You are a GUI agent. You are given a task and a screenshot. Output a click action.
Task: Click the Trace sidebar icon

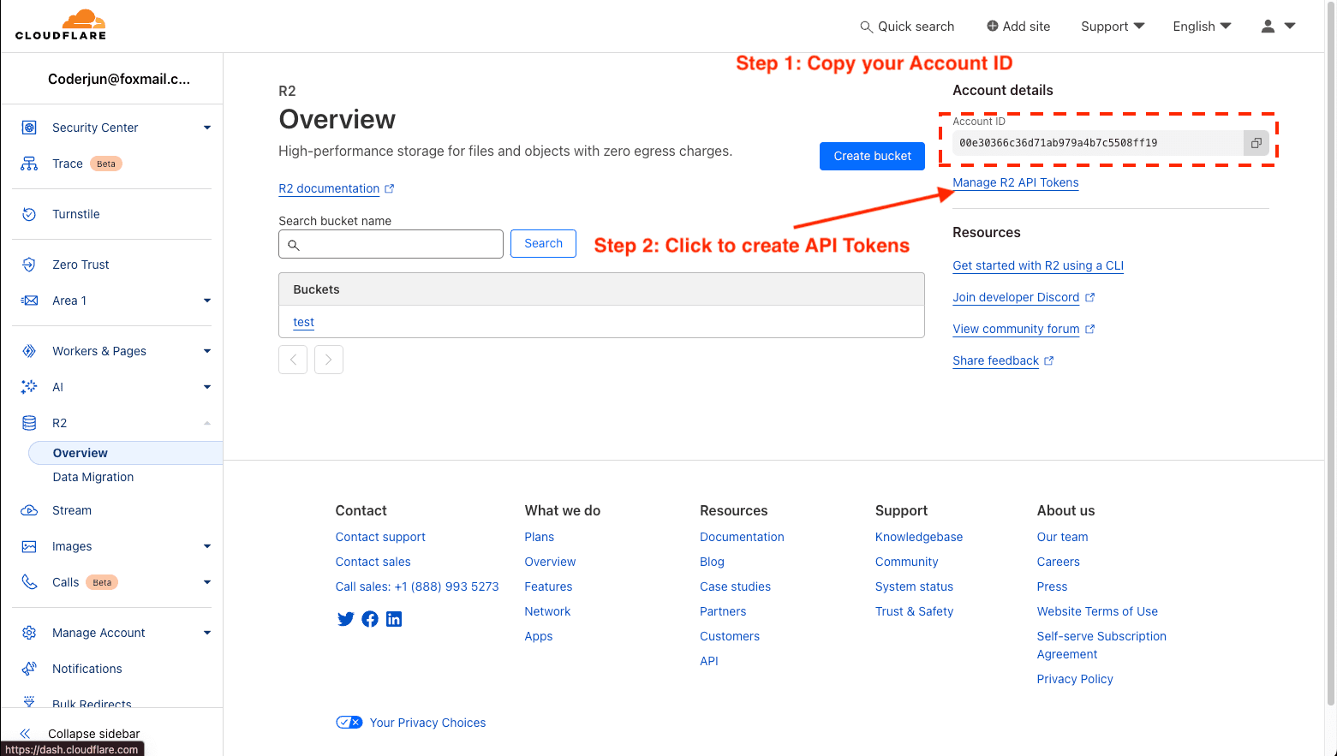coord(29,164)
